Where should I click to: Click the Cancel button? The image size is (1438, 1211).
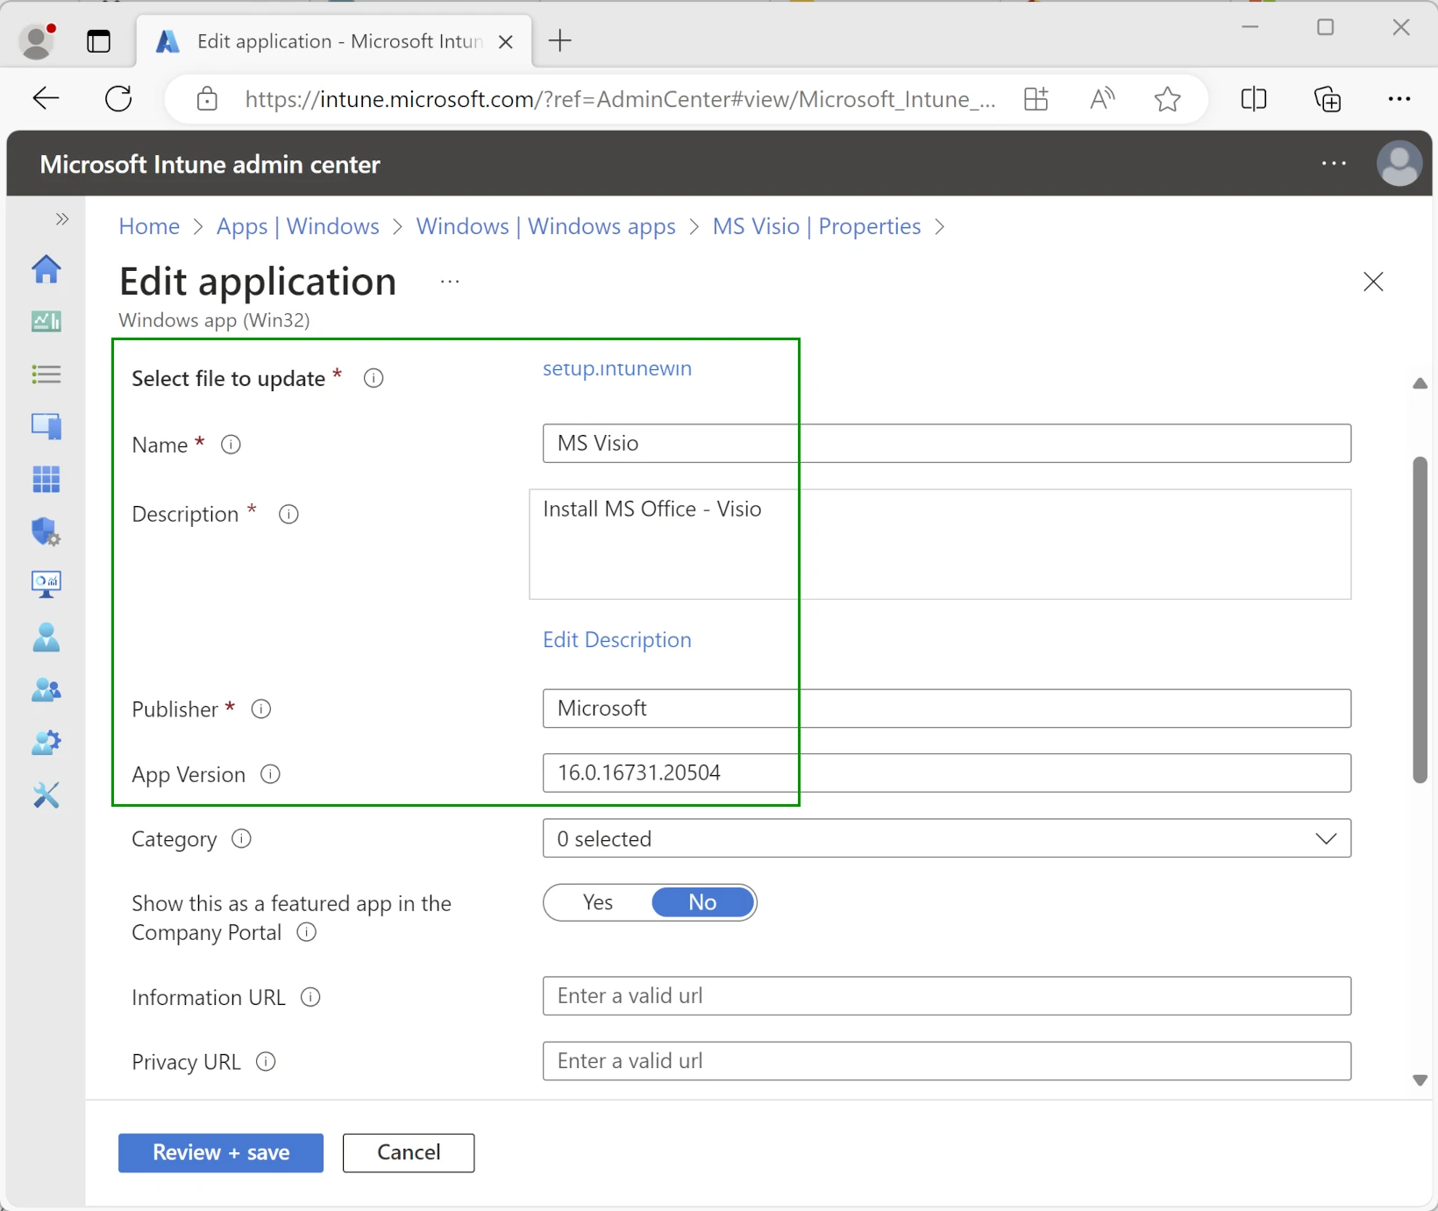409,1152
